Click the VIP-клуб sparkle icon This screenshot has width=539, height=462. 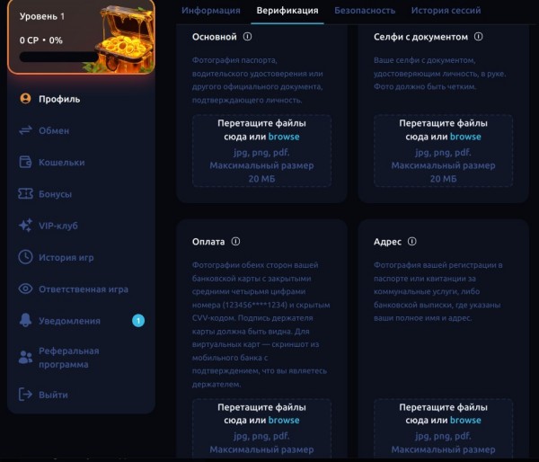[25, 226]
